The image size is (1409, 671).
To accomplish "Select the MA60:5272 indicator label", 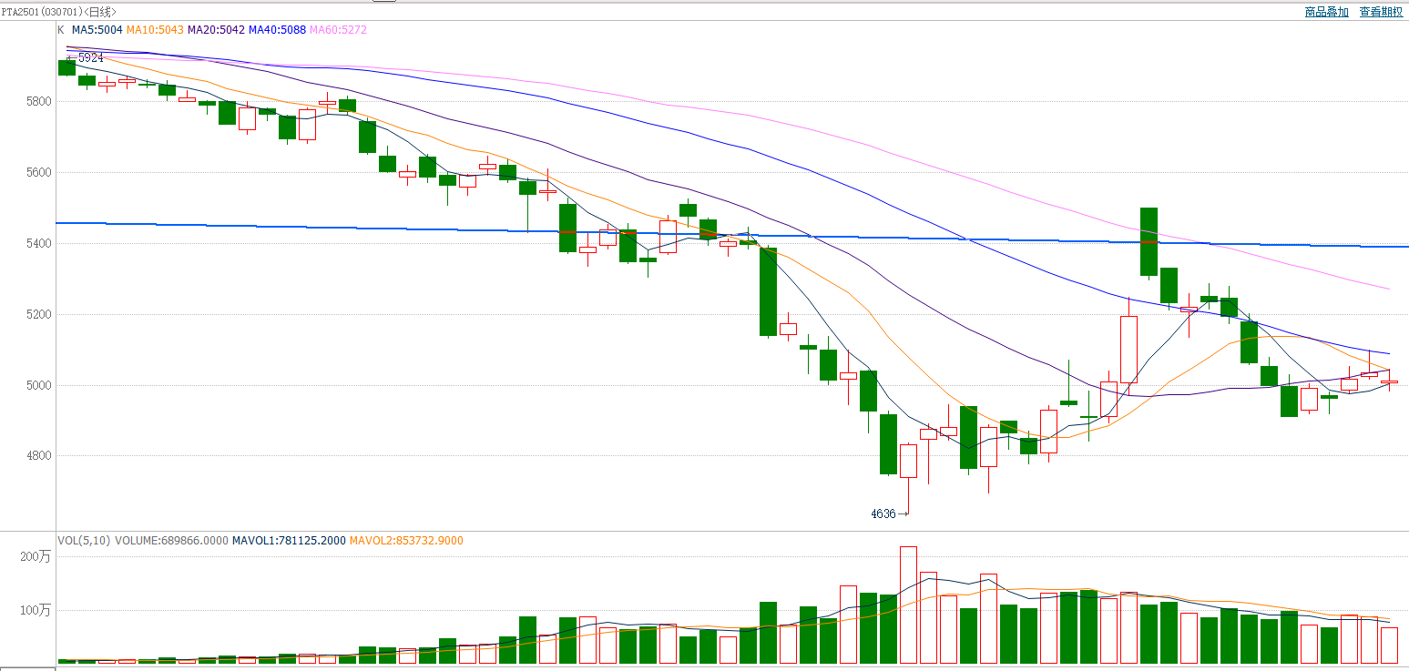I will pyautogui.click(x=338, y=30).
